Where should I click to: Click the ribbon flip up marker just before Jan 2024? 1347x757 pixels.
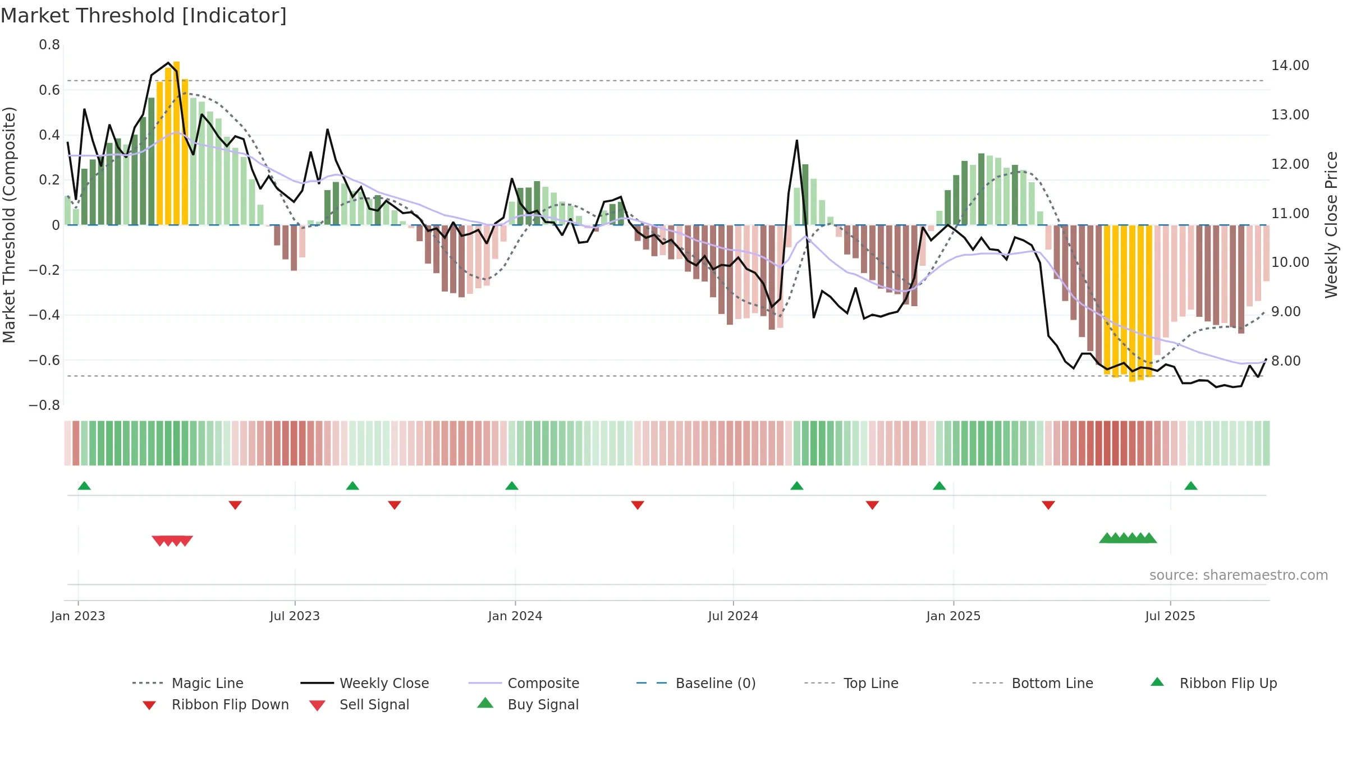512,486
